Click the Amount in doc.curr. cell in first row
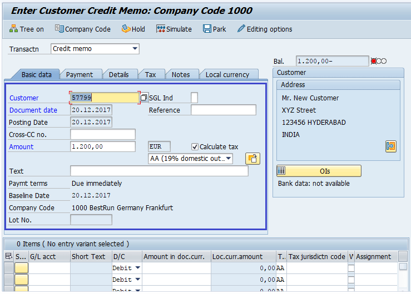Viewport: 411px width, 294px height. [176, 268]
